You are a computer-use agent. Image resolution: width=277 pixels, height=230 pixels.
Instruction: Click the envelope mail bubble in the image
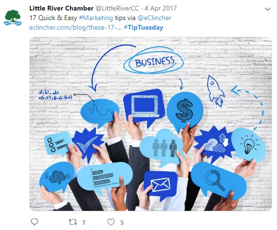pyautogui.click(x=160, y=185)
